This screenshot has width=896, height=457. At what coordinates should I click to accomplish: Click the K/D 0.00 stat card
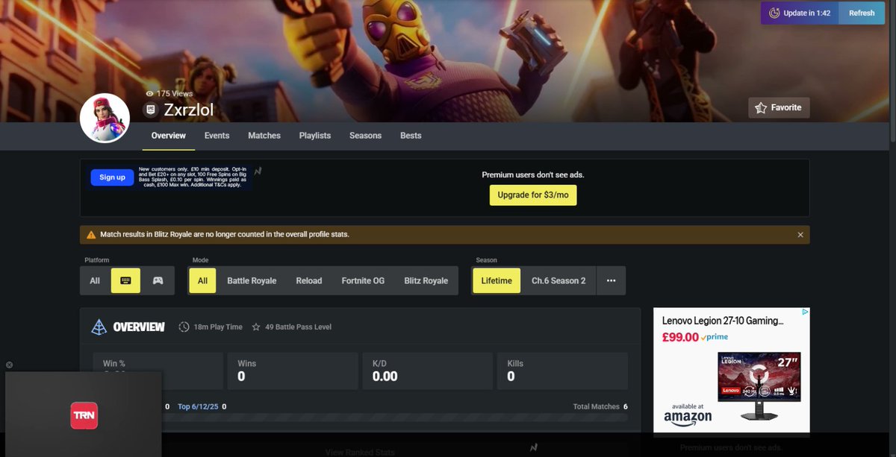click(x=427, y=371)
